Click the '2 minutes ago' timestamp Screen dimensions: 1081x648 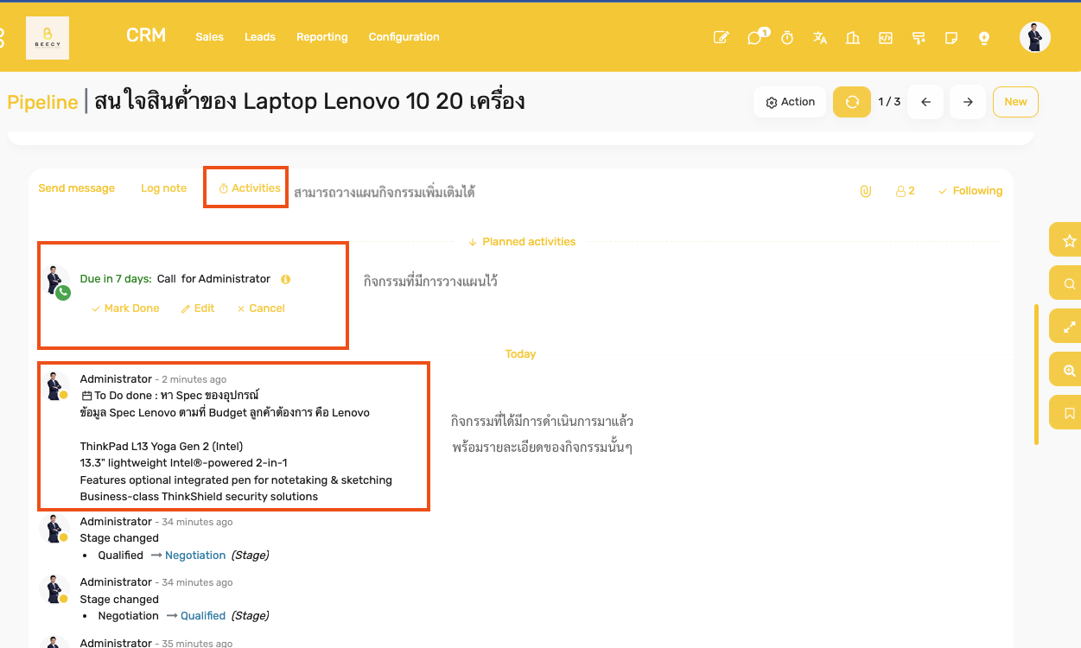194,379
